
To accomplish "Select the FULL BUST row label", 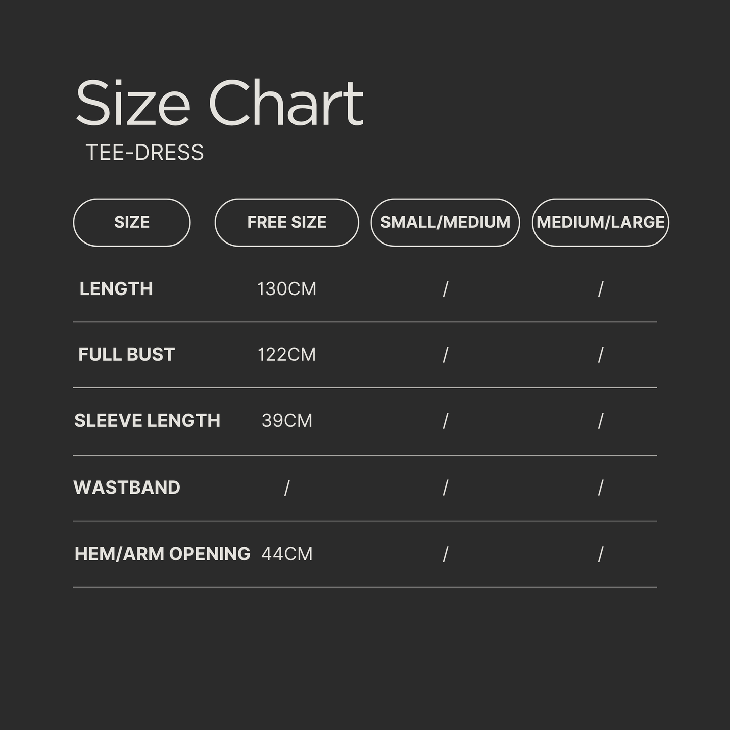I will pyautogui.click(x=126, y=355).
